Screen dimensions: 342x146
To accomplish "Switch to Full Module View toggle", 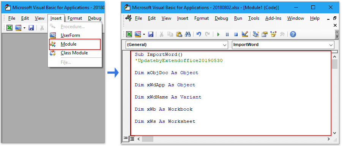I will click(x=132, y=138).
